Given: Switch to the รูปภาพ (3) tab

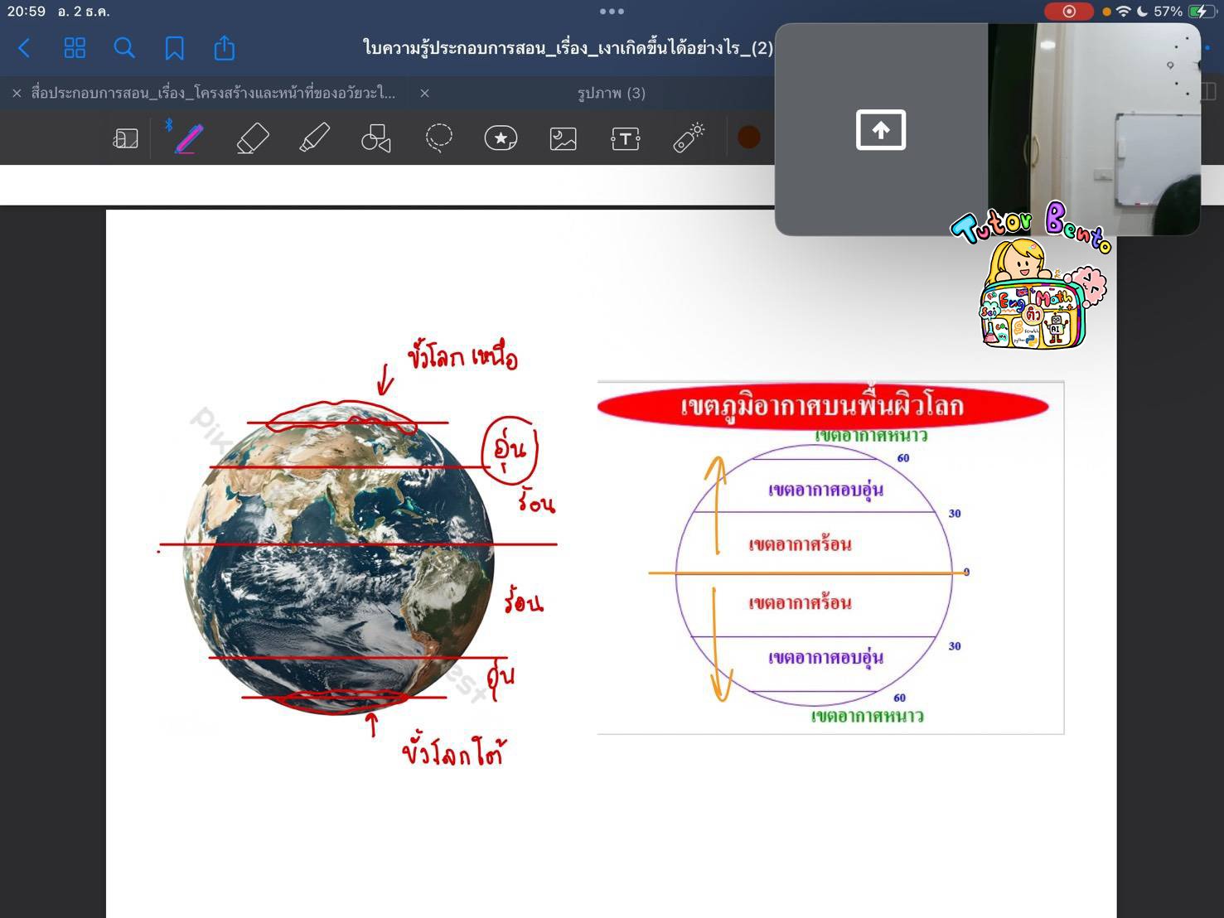Looking at the screenshot, I should tap(612, 93).
